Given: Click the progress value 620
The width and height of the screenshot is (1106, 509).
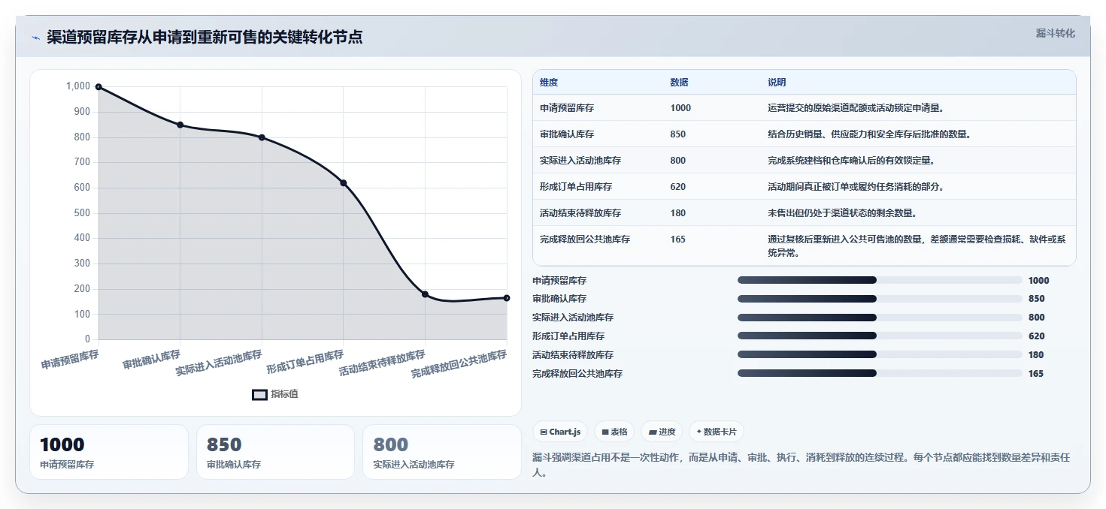Looking at the screenshot, I should click(x=1036, y=336).
